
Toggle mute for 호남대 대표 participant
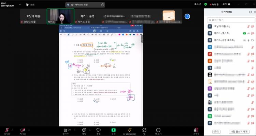coord(248,27)
